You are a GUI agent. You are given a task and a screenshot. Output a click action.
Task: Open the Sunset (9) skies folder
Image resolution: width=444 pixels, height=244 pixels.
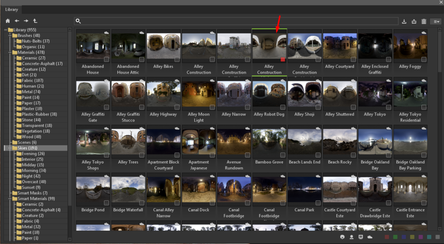coord(31,187)
